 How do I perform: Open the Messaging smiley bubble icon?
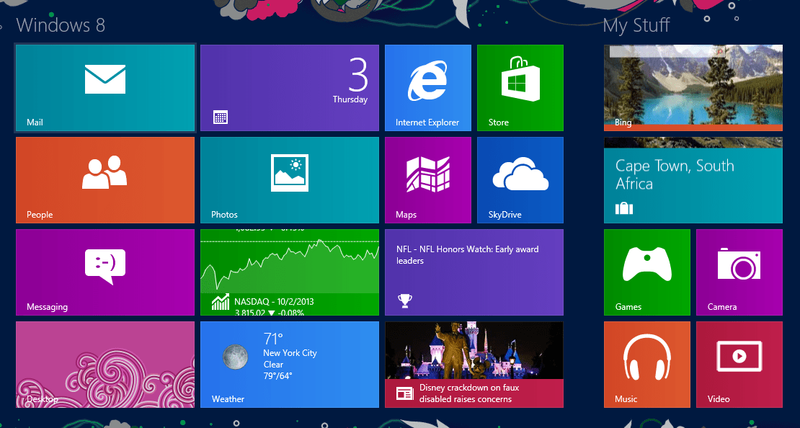[x=105, y=267]
